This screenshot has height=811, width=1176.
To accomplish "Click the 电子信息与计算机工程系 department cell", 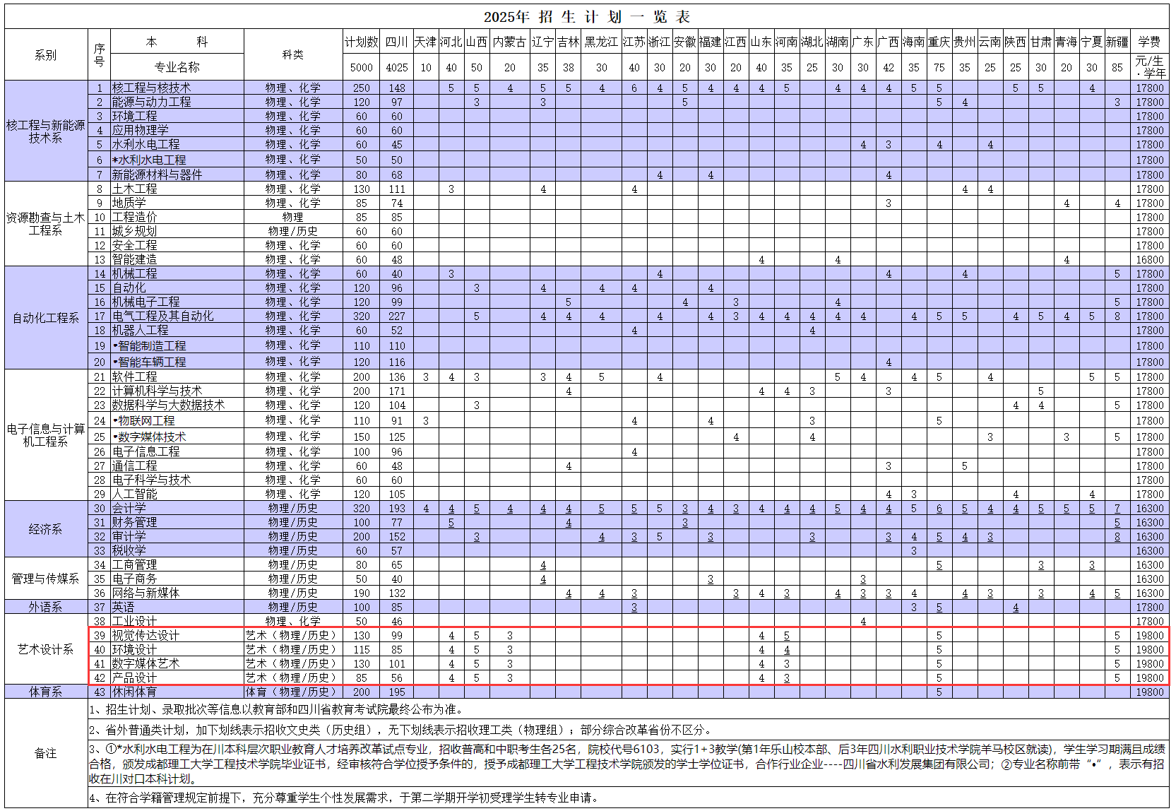I will click(x=46, y=435).
